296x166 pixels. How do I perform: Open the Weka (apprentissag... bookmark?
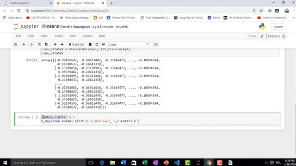coord(75,18)
